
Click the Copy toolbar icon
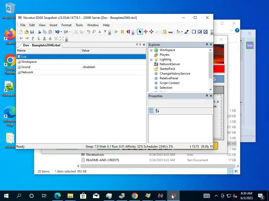(45, 32)
